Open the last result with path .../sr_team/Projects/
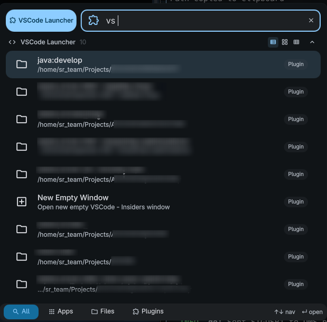Image resolution: width=327 pixels, height=322 pixels. 163,284
